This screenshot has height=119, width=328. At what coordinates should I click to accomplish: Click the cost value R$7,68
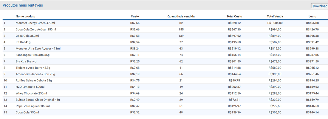(135, 68)
